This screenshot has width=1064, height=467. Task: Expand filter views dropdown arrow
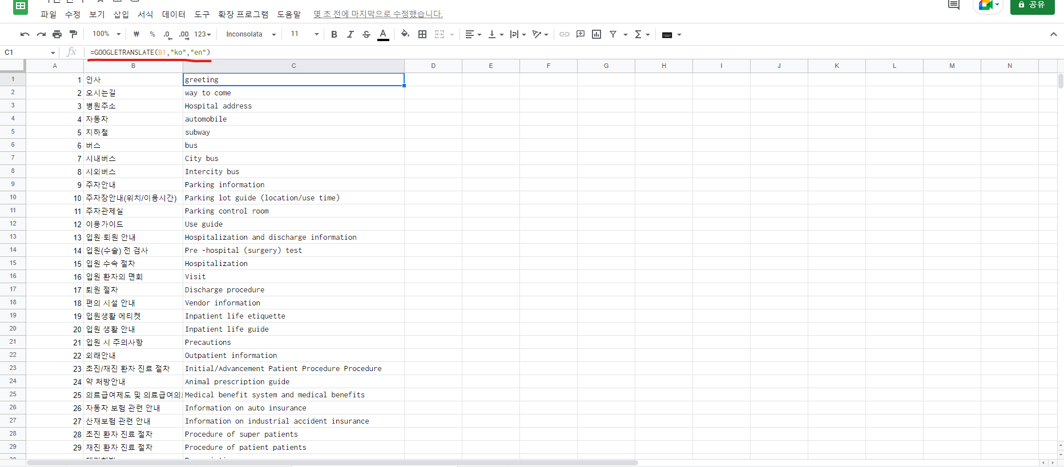point(626,35)
